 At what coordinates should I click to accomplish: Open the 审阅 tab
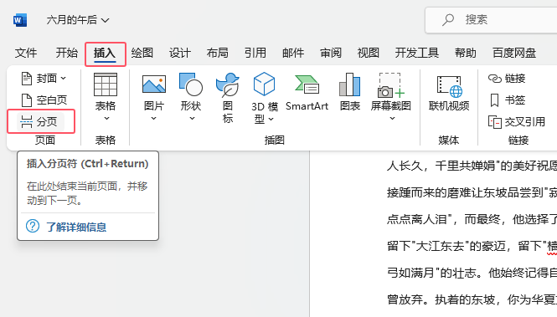pos(331,53)
